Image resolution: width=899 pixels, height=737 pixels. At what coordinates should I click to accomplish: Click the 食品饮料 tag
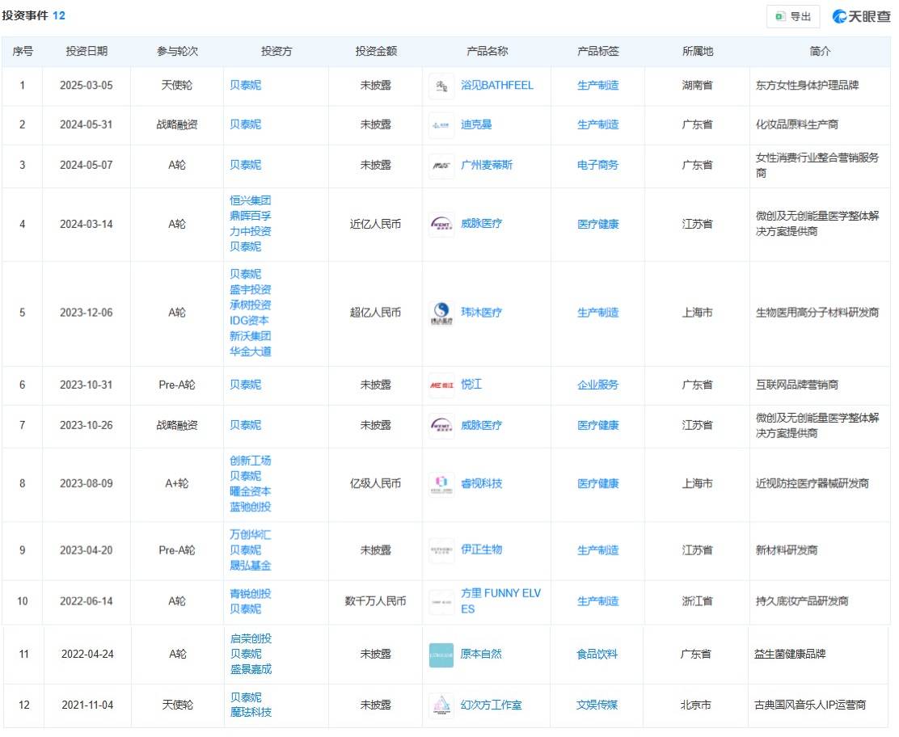click(597, 654)
